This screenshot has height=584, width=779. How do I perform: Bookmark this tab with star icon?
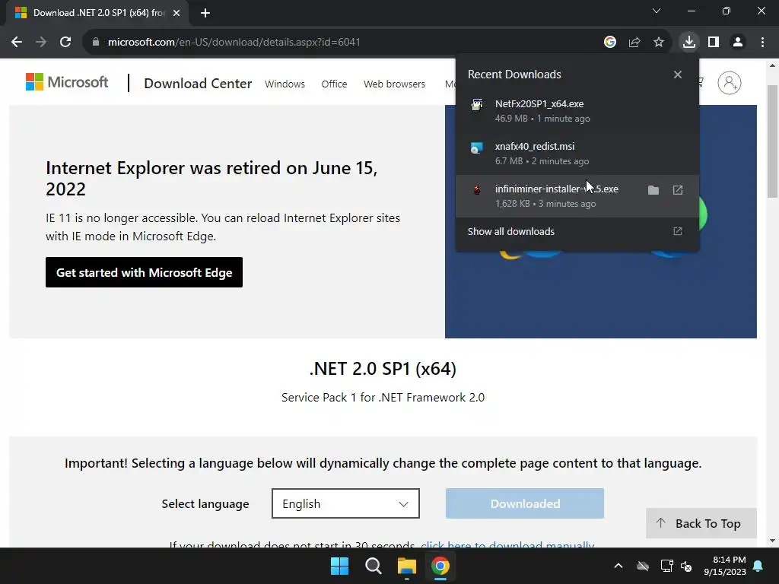click(x=658, y=43)
